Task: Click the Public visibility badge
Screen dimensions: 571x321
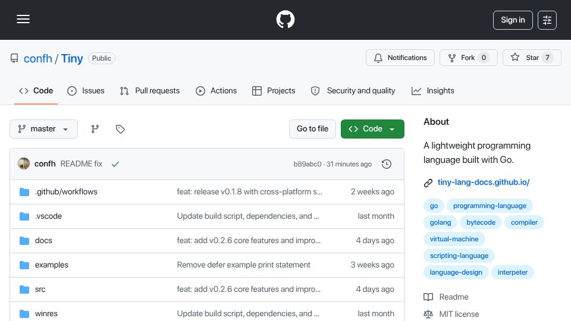Action: (x=102, y=58)
